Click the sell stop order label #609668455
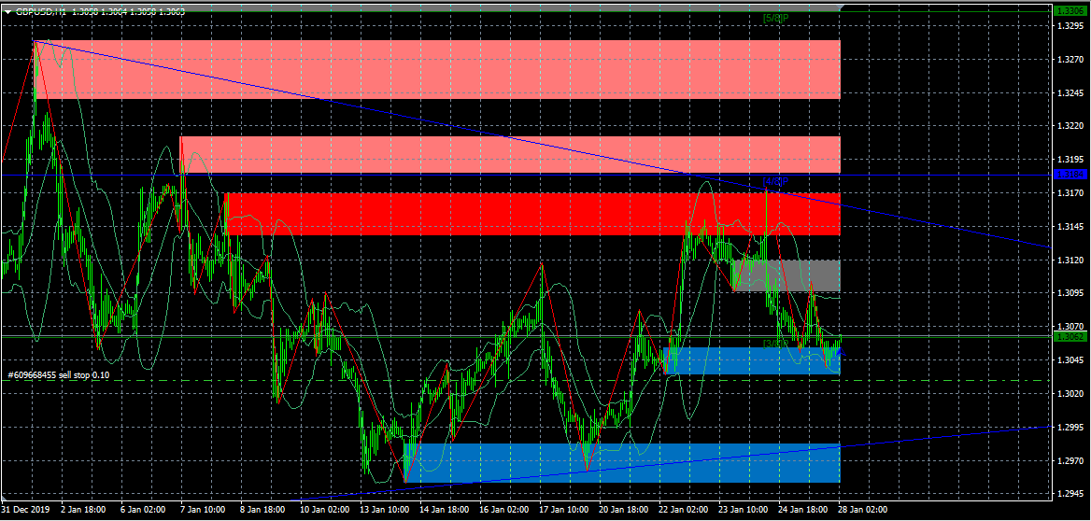 click(59, 375)
